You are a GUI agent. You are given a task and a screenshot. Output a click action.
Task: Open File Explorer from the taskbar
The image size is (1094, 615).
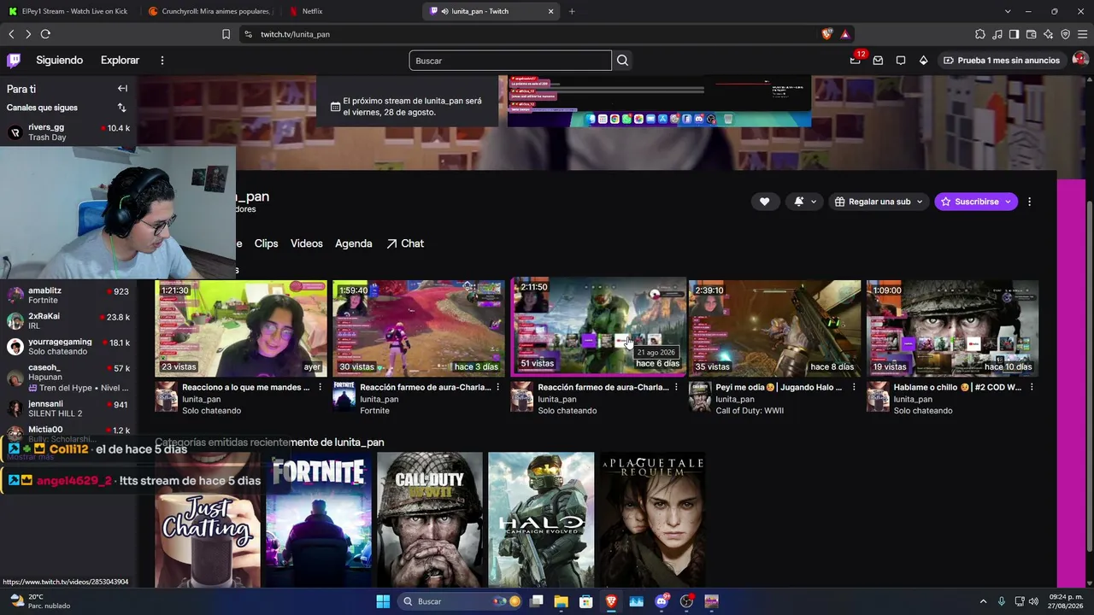(561, 601)
